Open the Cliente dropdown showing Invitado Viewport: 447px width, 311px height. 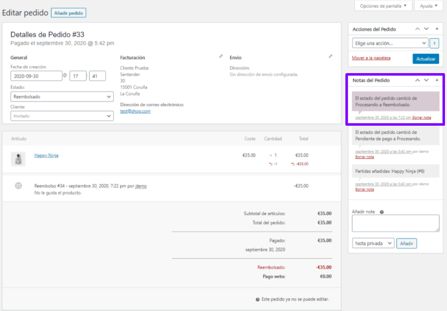click(x=62, y=116)
